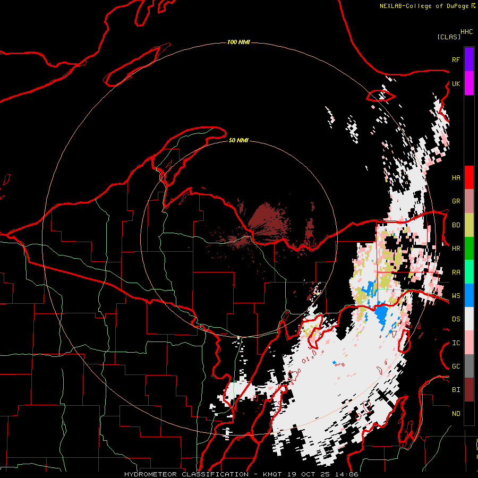
Task: Click the gray GC legend swatch
Action: [x=469, y=366]
